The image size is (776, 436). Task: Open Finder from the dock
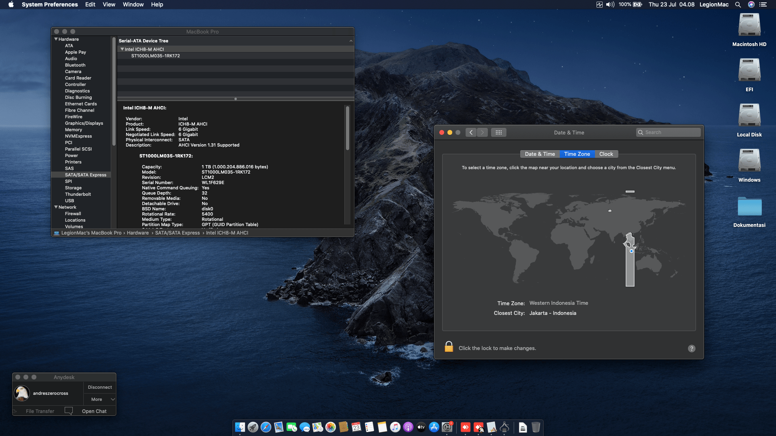tap(240, 427)
